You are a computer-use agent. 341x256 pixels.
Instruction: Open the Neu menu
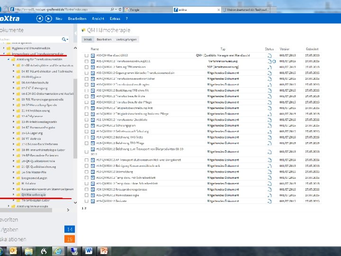(59, 18)
